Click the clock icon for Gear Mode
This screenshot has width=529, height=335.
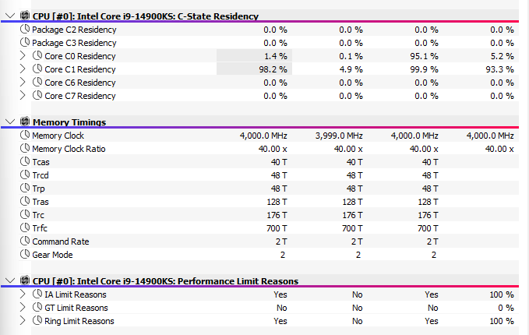point(25,254)
